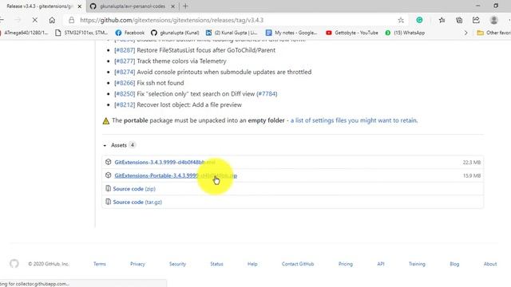The width and height of the screenshot is (511, 287).
Task: Open Training footer link
Action: point(417,264)
